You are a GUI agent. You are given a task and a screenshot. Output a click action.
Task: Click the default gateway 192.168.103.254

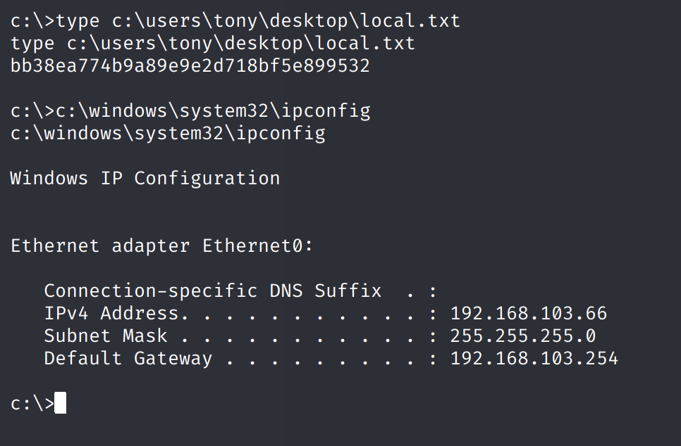coord(534,359)
